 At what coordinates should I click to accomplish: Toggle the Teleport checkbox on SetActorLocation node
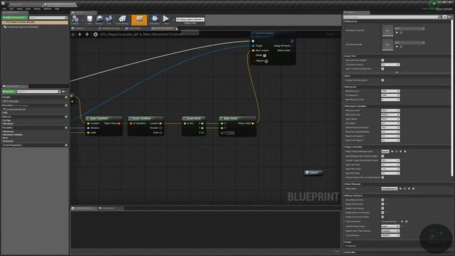pos(266,61)
